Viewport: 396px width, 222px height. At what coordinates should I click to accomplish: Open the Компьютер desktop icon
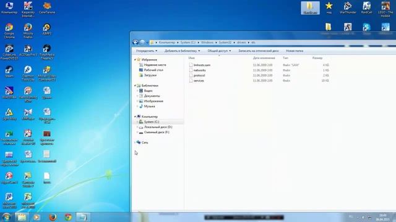click(9, 8)
